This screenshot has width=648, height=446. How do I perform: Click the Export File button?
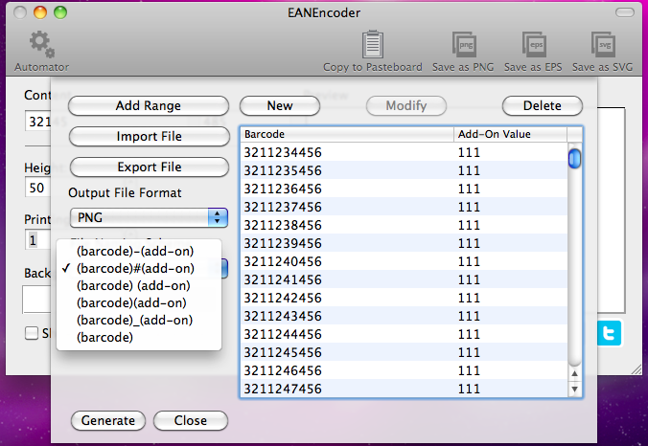[150, 167]
